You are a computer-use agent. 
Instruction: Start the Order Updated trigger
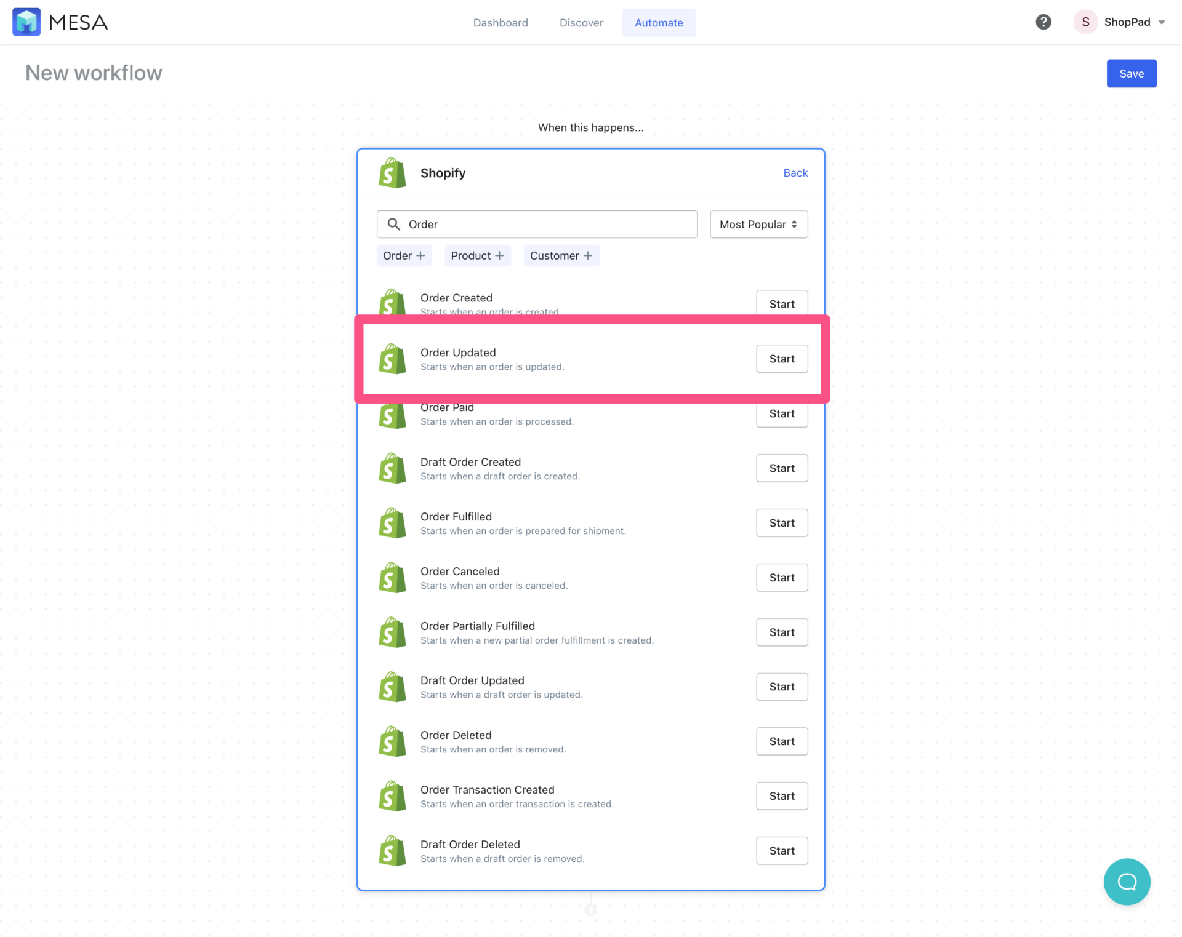click(x=781, y=359)
